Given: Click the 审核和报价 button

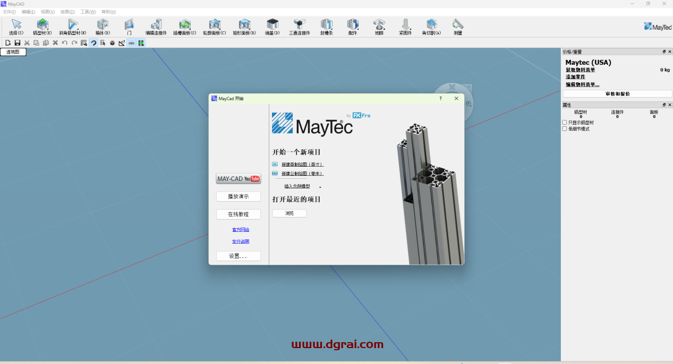Looking at the screenshot, I should point(617,94).
